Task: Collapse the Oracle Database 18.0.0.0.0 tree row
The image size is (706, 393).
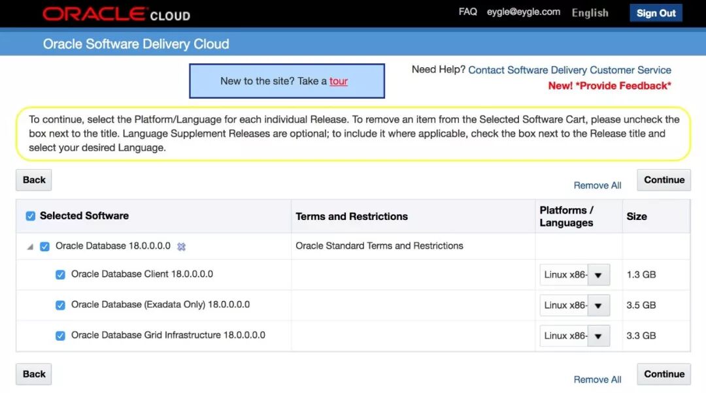Action: point(30,247)
